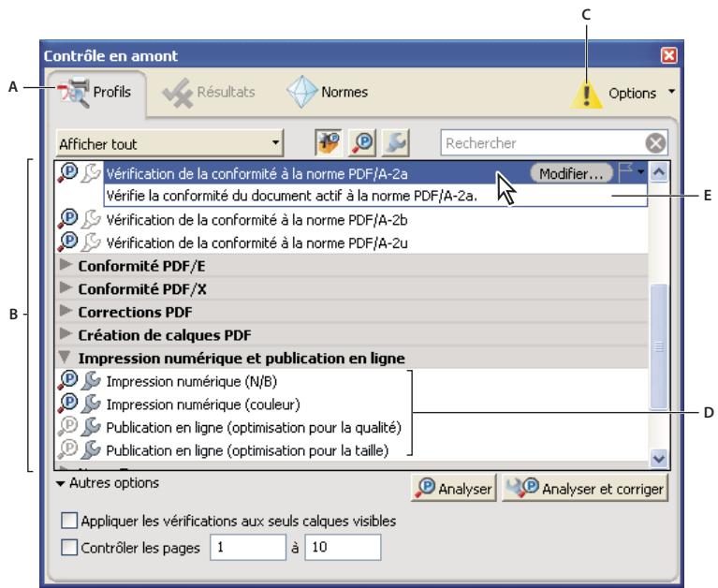Select Publication en ligne (optimisation pour la qualité)
This screenshot has width=718, height=588.
254,427
